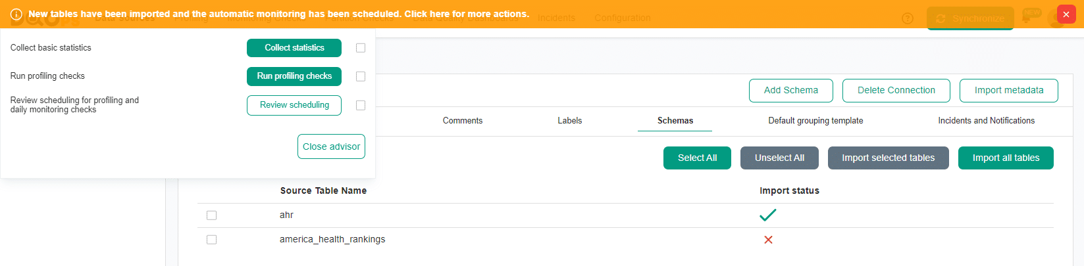Open the Incidents and Notifications tab
Viewport: 1084px width, 266px height.
tap(986, 121)
